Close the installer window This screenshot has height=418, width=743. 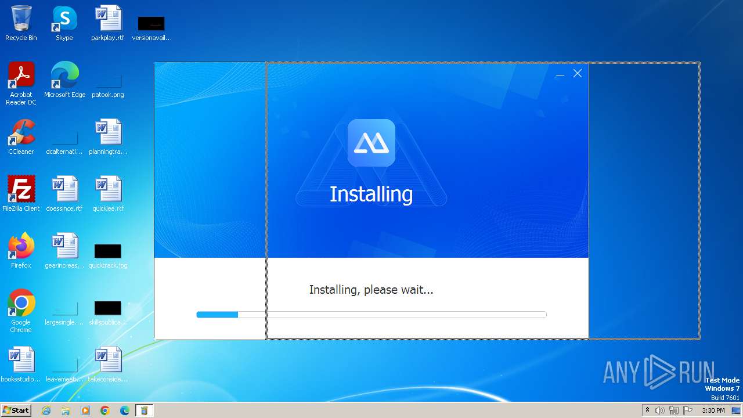tap(578, 73)
